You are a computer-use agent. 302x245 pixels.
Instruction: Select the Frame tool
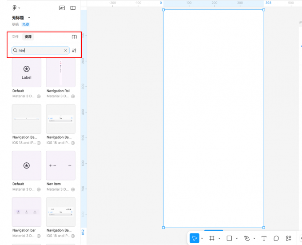[212, 238]
